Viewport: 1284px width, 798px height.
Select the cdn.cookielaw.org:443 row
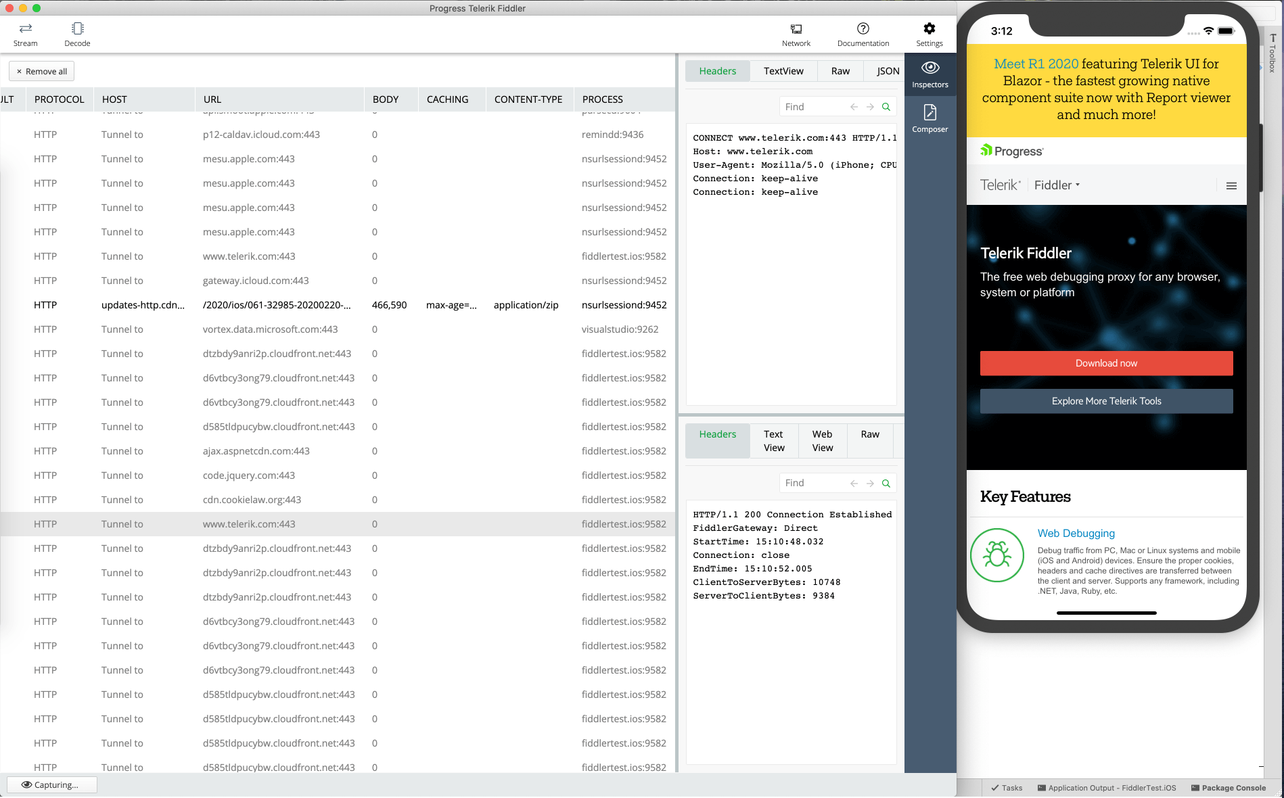pyautogui.click(x=338, y=500)
